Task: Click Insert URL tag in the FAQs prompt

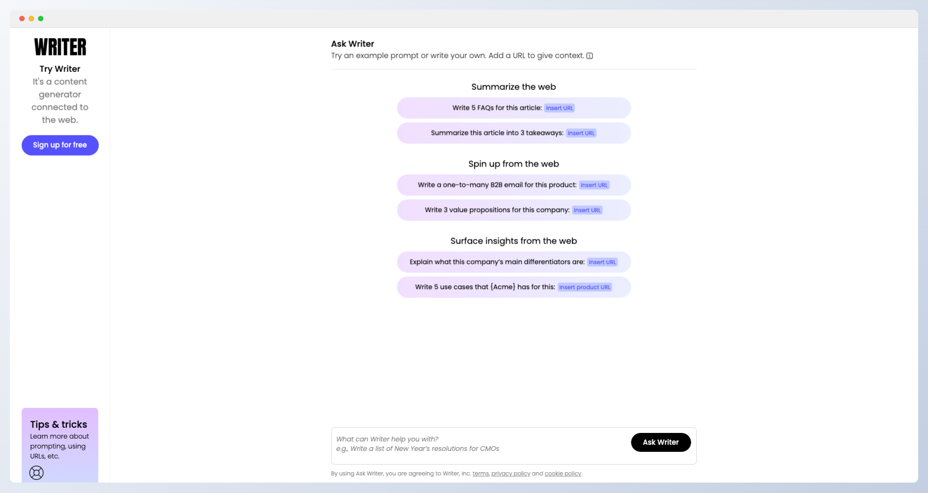Action: click(559, 108)
